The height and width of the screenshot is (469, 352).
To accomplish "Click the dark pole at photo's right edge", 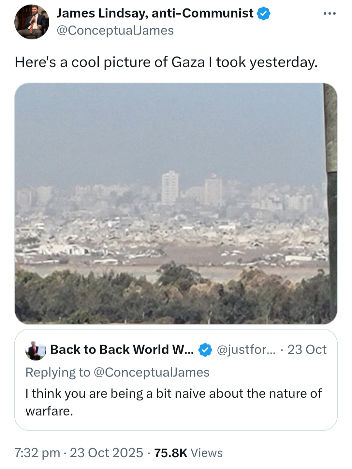I will (x=330, y=202).
